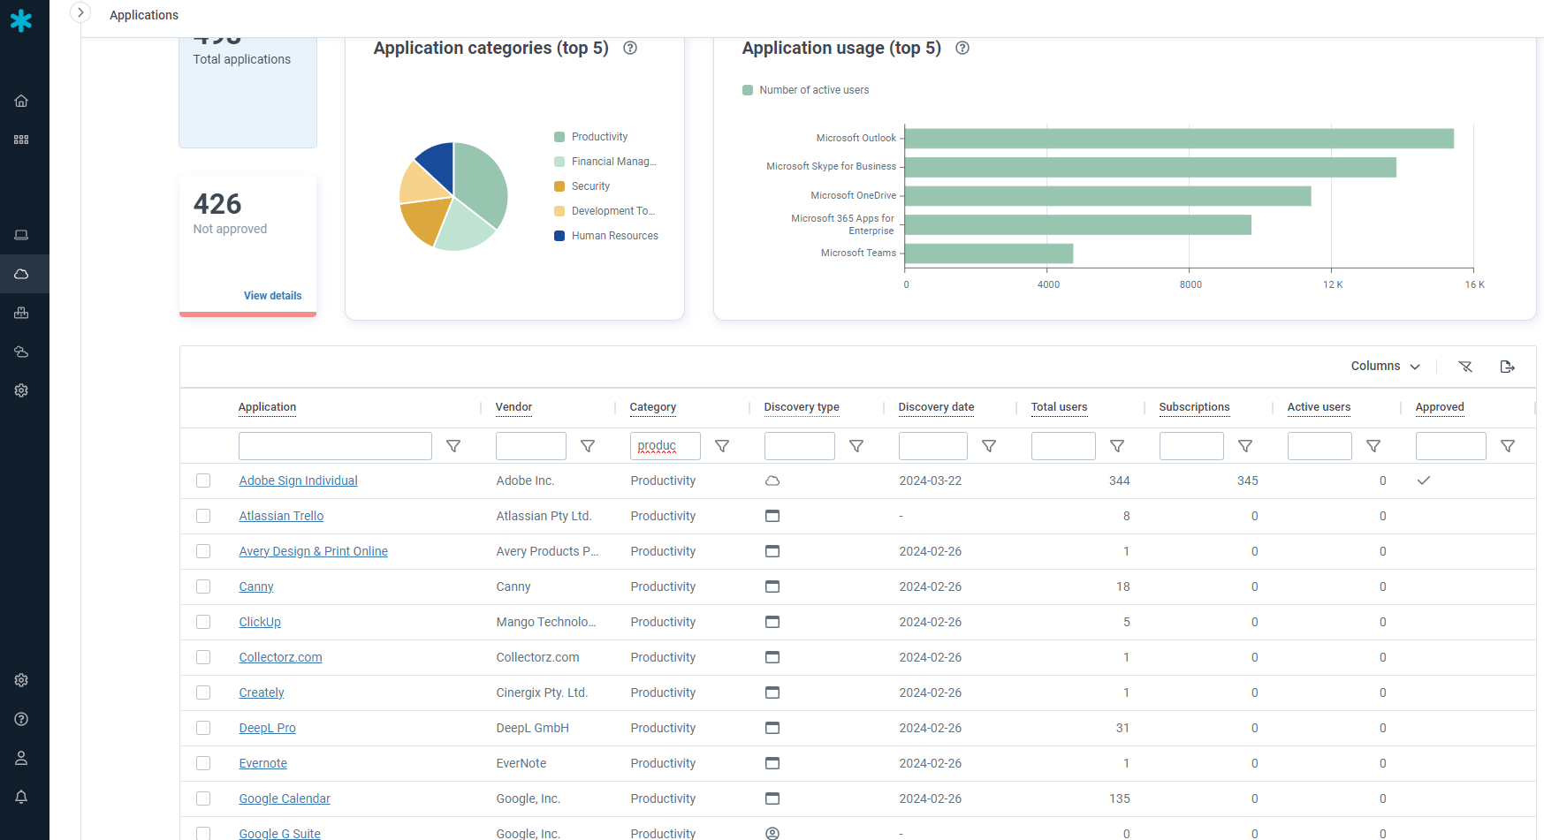Click the filter icon for the Category column
The height and width of the screenshot is (840, 1544).
tap(722, 446)
